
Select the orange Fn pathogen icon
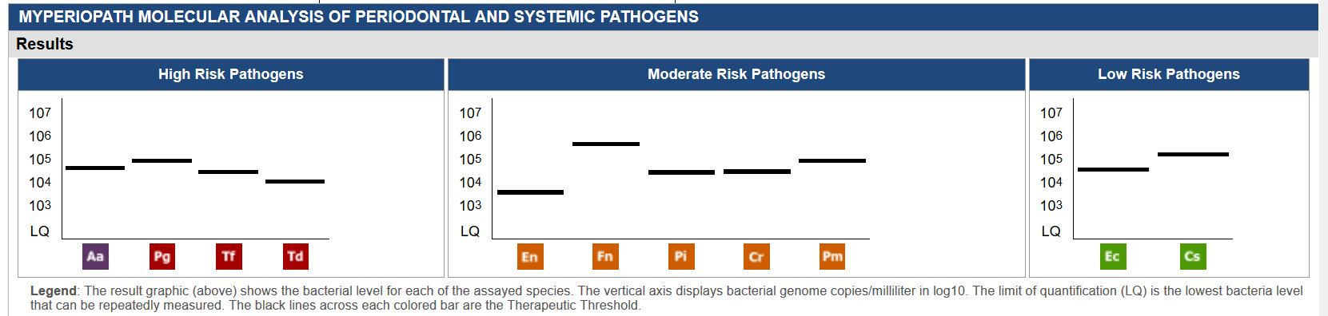pyautogui.click(x=605, y=256)
